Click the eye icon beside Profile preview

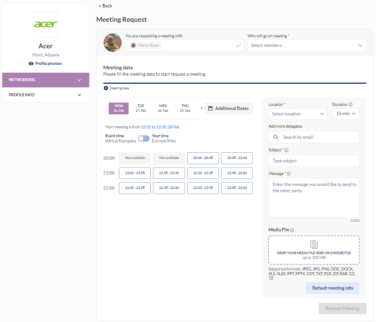(x=31, y=63)
